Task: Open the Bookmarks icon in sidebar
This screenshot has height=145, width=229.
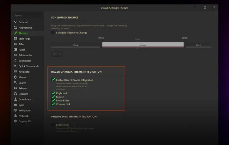Action: (15, 61)
